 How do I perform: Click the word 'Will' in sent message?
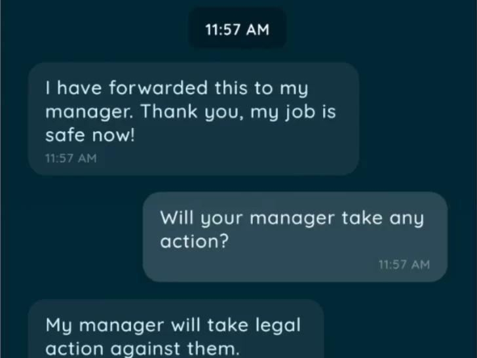coord(176,218)
